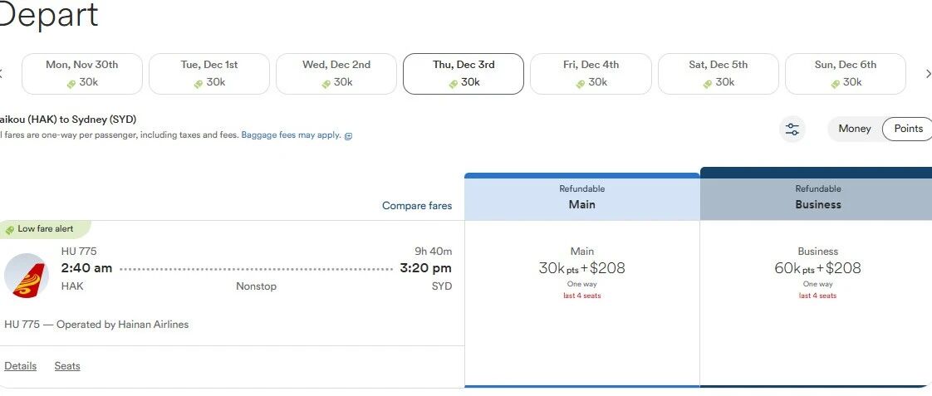
Task: Click price tag icon on Thu, Dec 3rd
Action: (454, 84)
